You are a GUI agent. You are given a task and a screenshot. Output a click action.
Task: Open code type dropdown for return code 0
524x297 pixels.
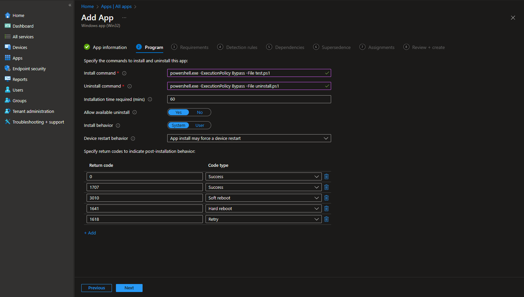point(263,176)
